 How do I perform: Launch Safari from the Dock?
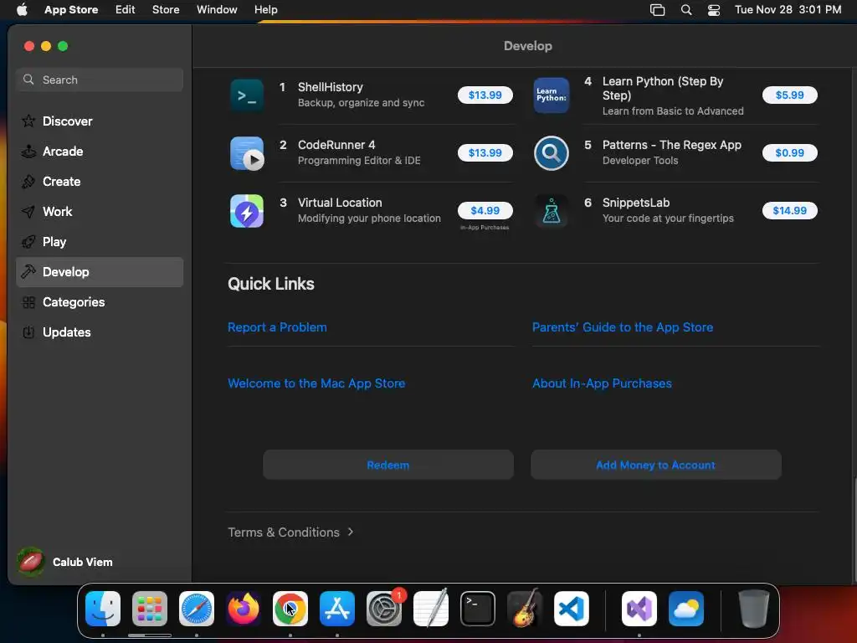[x=197, y=609]
